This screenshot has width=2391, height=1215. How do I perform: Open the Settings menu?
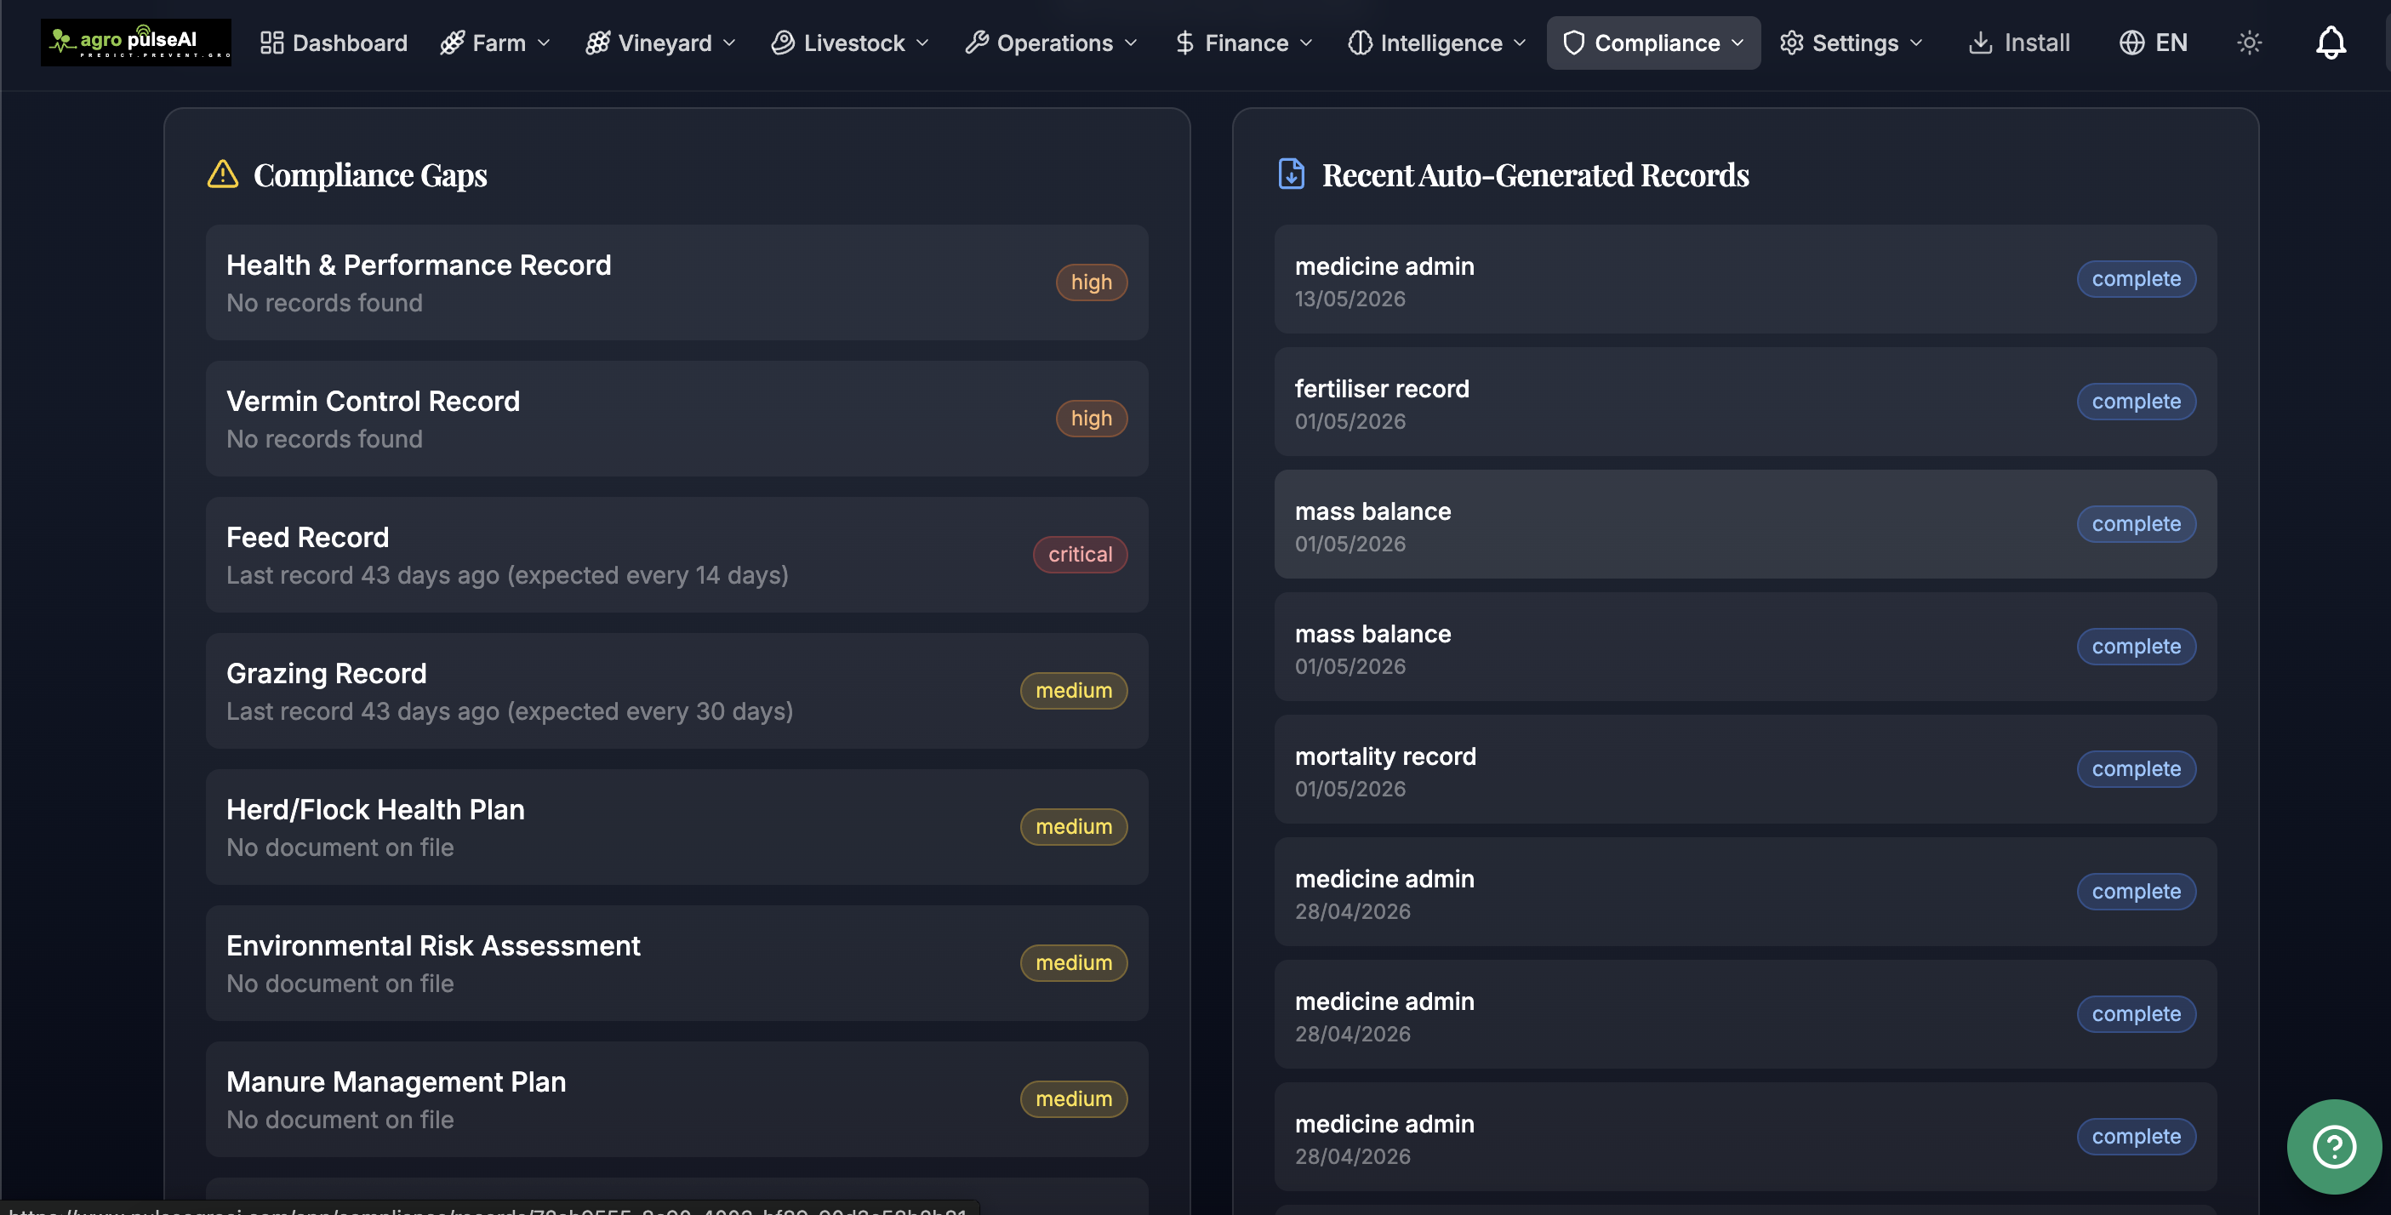pyautogui.click(x=1851, y=43)
